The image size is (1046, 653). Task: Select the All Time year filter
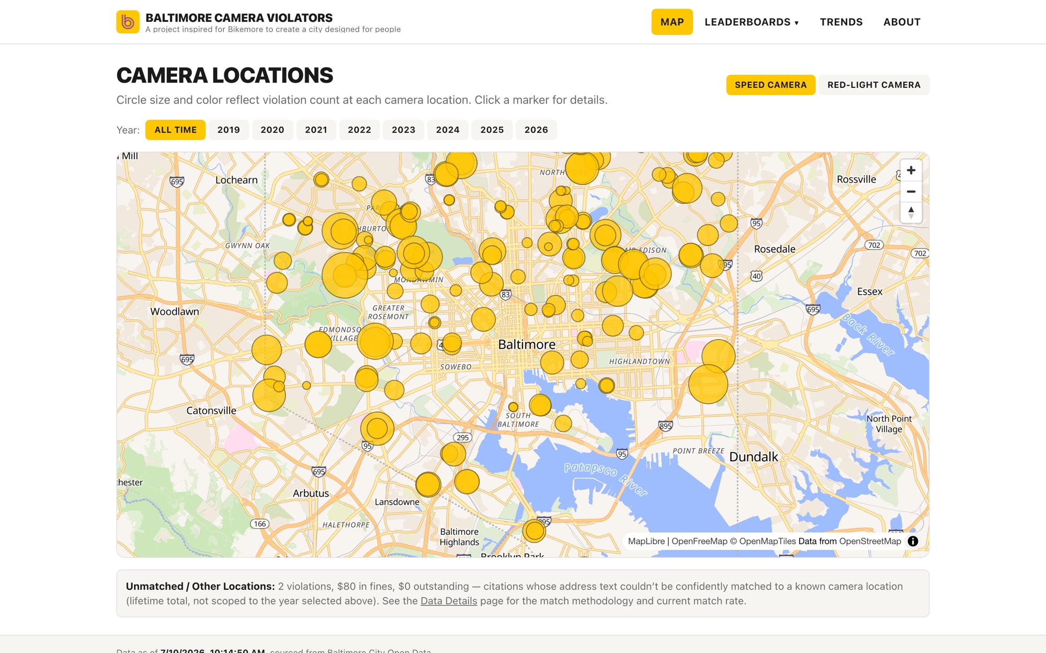click(x=175, y=130)
